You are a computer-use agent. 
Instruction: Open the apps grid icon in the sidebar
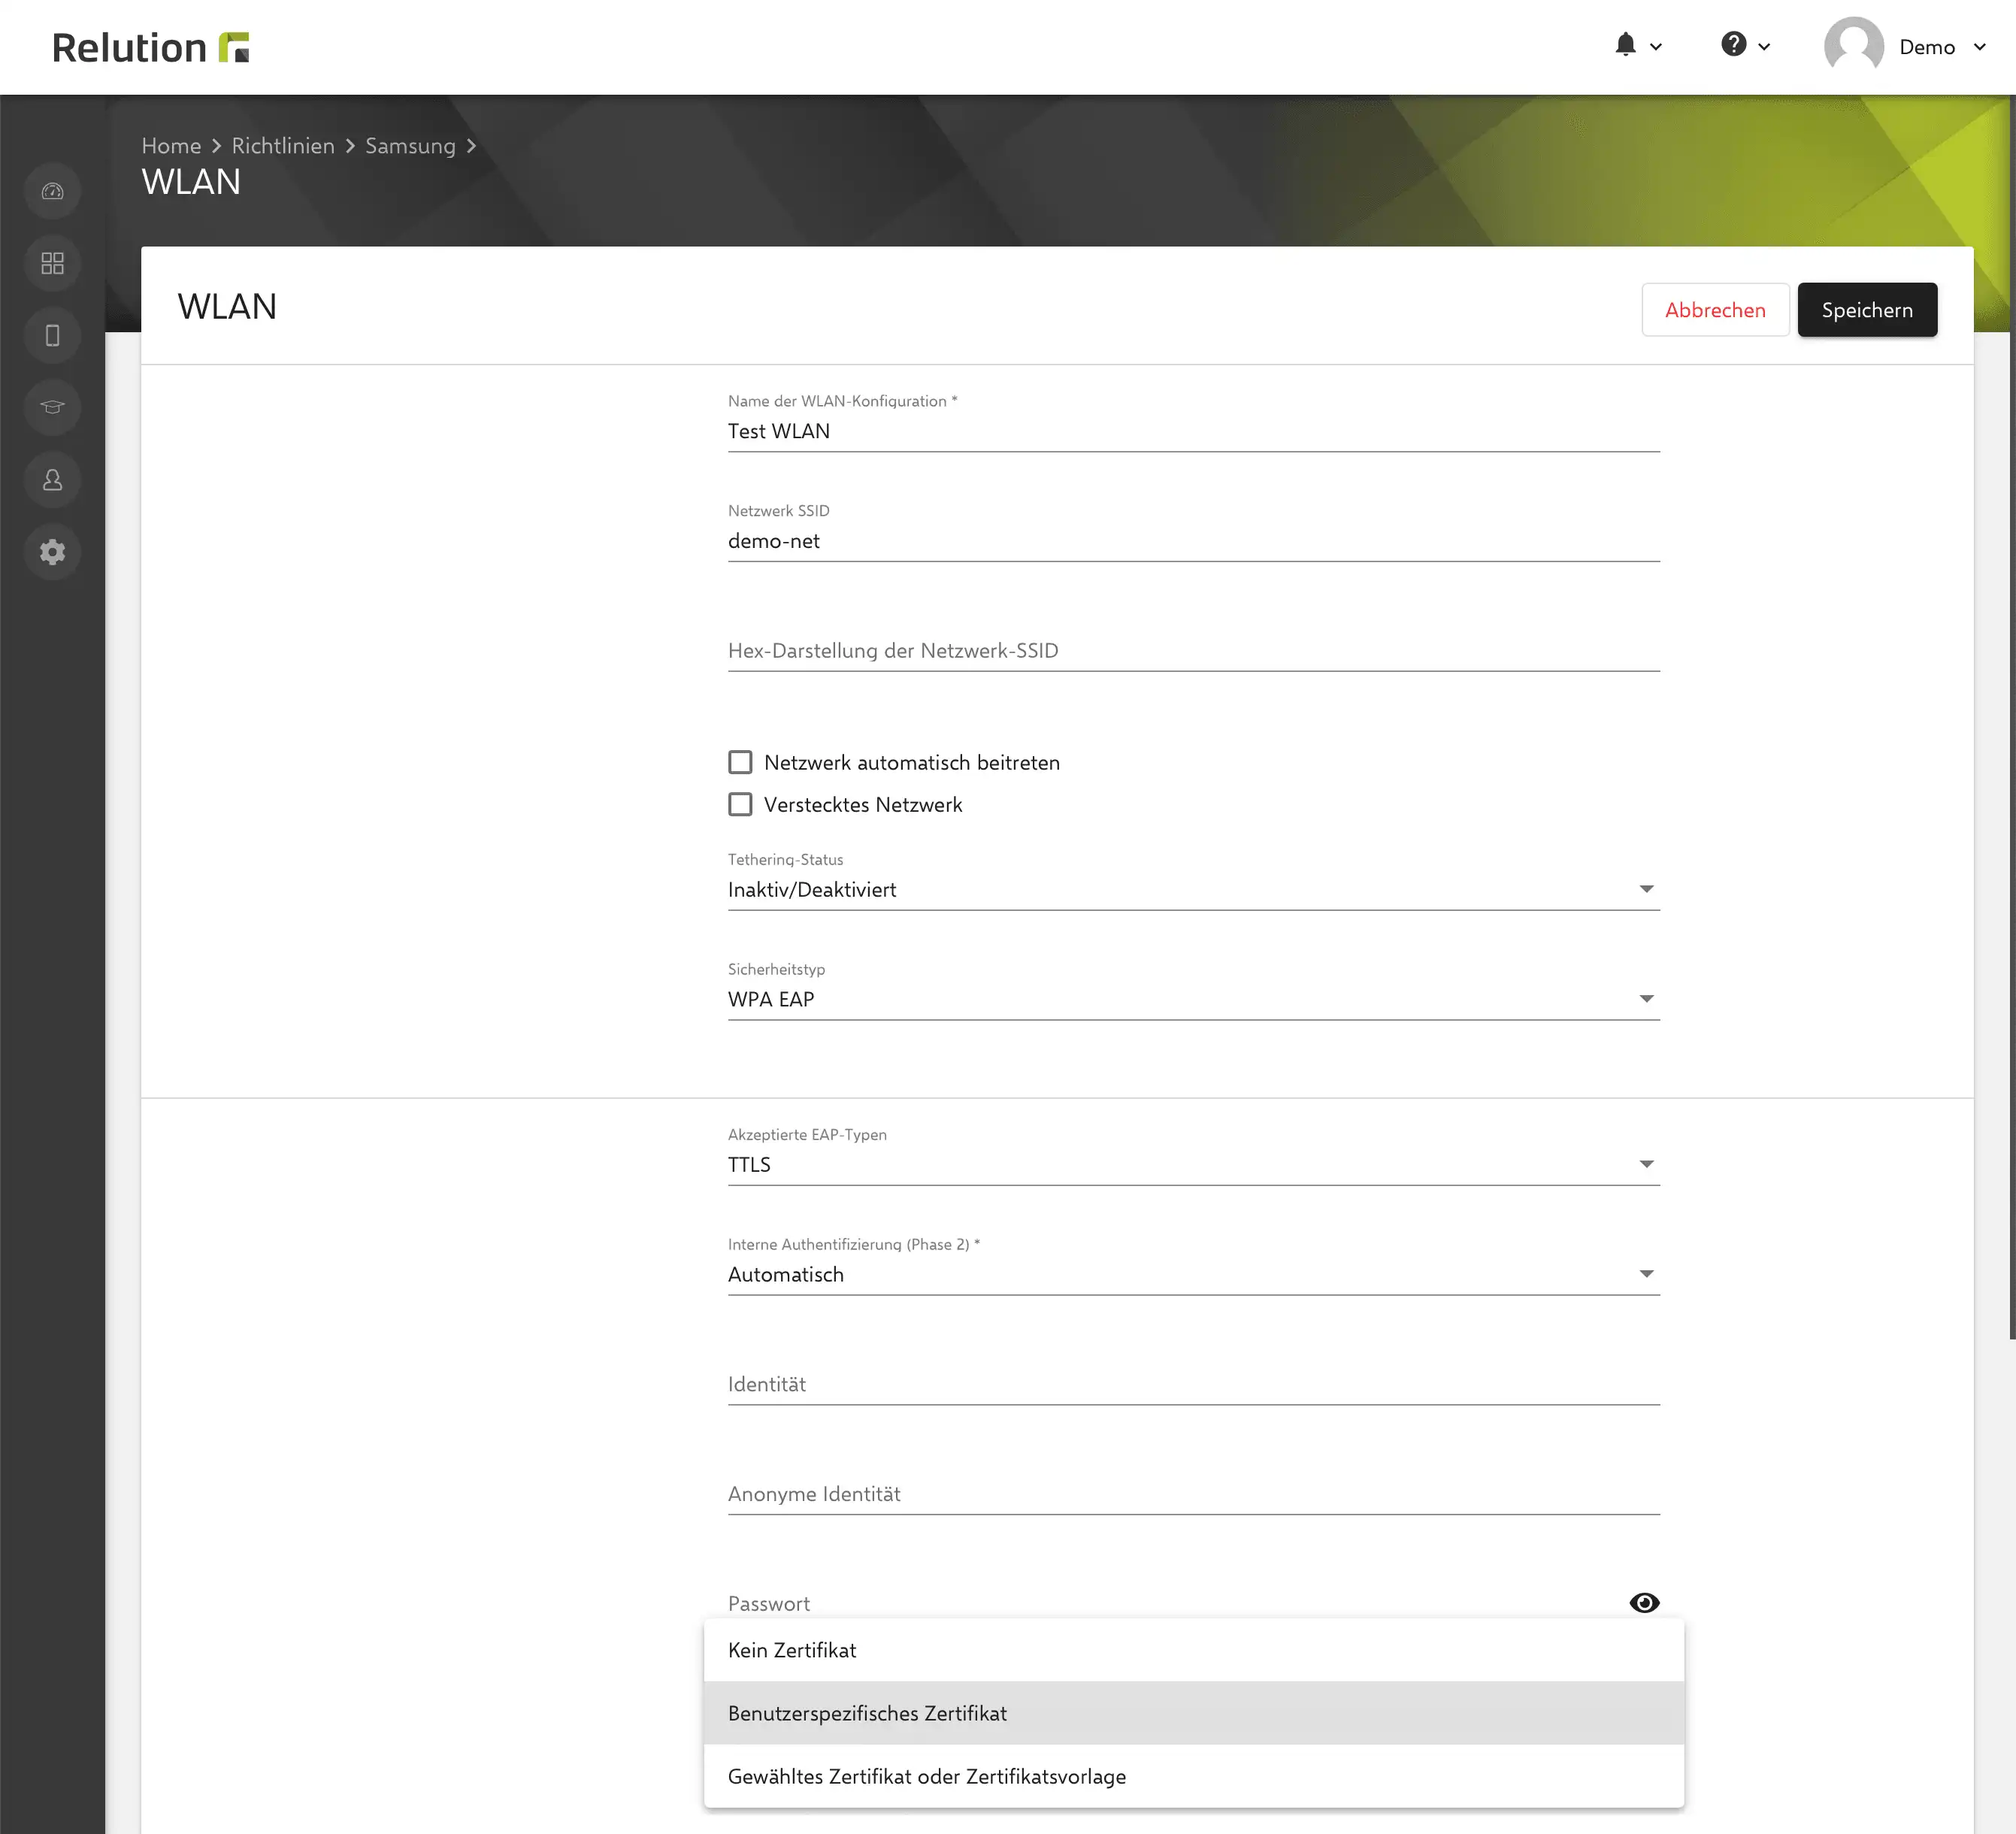53,263
